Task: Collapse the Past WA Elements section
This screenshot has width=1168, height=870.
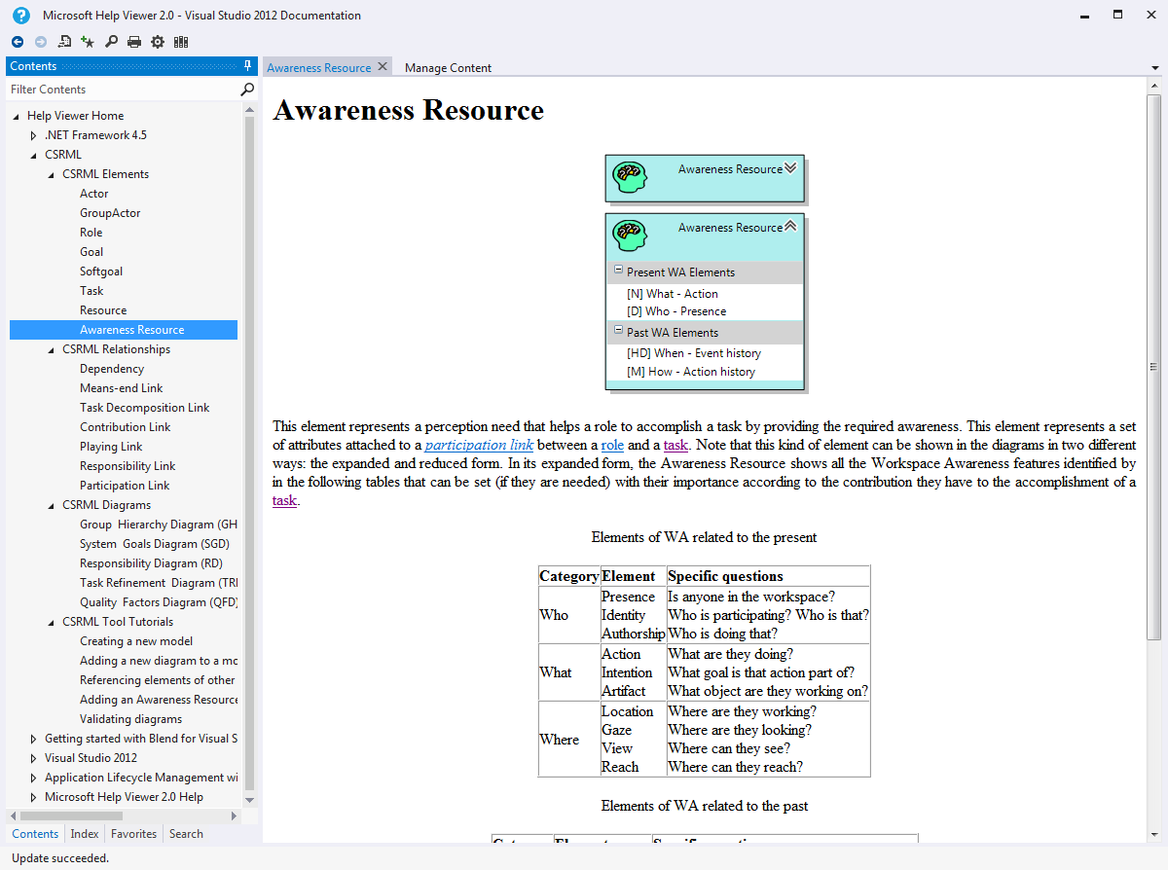Action: click(618, 332)
